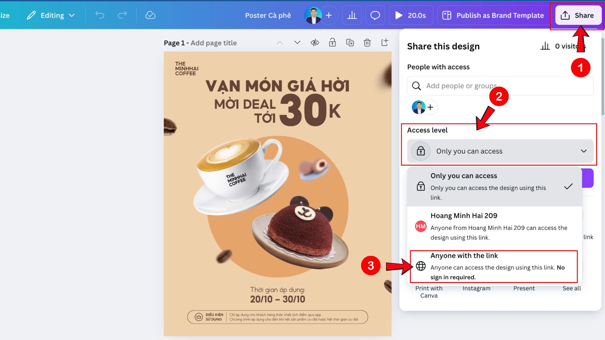Move page up with chevron arrow

click(x=280, y=43)
